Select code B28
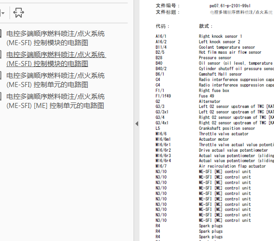Image resolution: width=274 pixels, height=241 pixels. click(x=159, y=57)
